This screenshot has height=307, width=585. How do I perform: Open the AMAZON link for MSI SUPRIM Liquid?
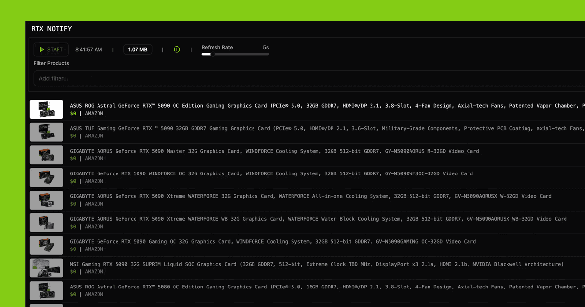tap(94, 271)
